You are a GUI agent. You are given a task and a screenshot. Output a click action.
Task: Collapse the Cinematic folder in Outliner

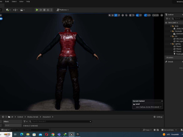(171, 31)
